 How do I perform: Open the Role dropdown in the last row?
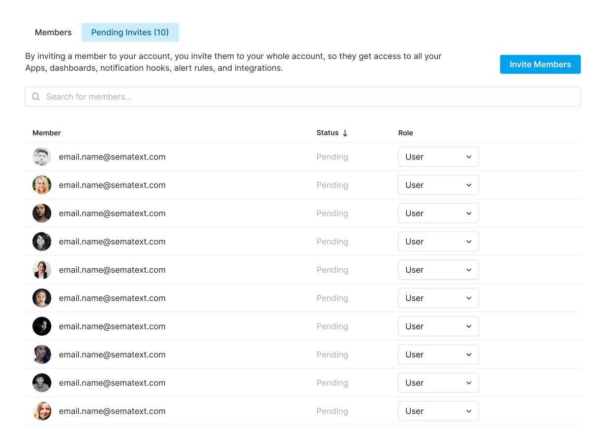[438, 411]
